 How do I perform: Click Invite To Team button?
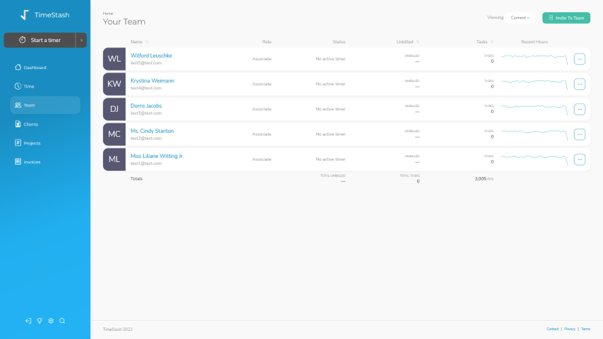pyautogui.click(x=566, y=18)
